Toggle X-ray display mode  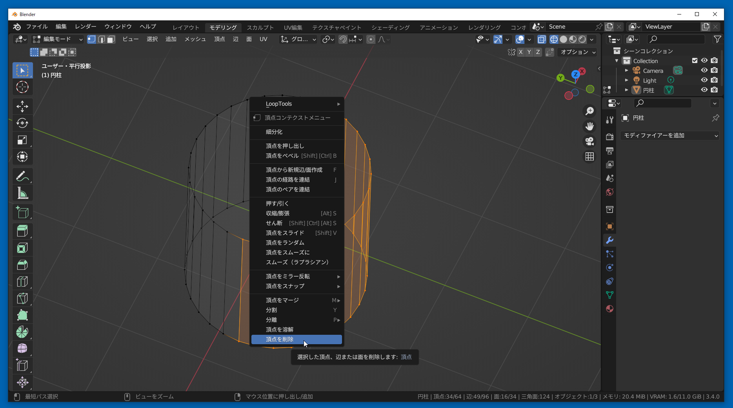(542, 39)
